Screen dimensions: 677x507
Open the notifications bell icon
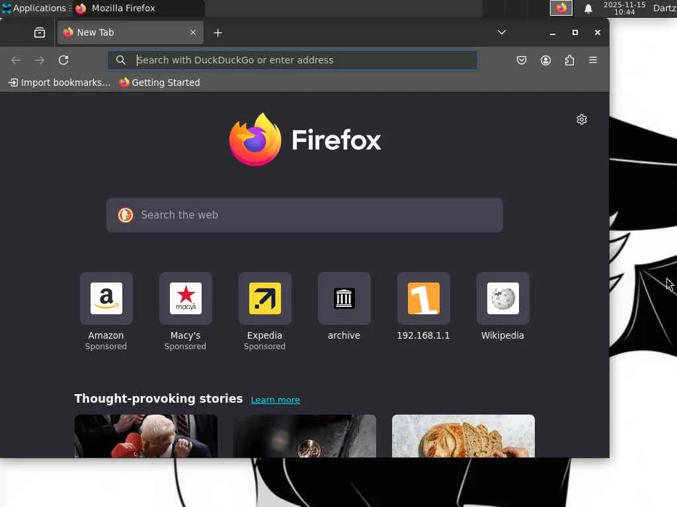pos(588,9)
